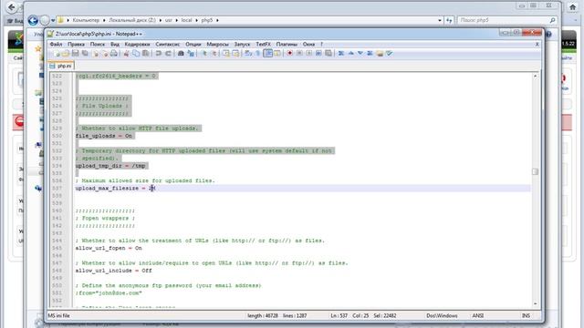Toggle synchronized horizontal scrolling
The image size is (584, 328).
tap(235, 54)
